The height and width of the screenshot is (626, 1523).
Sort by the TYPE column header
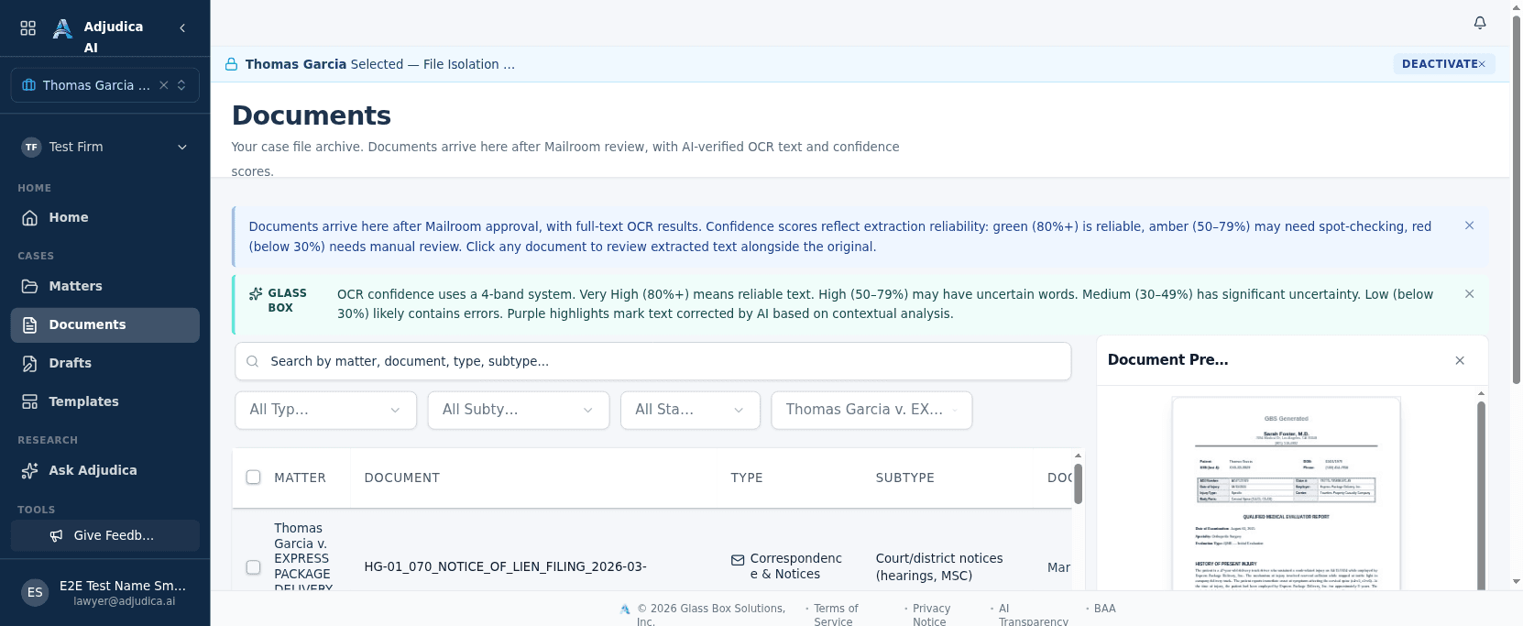click(x=747, y=478)
